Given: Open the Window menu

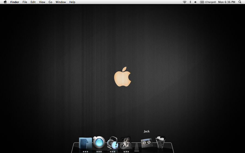Looking at the screenshot, I should (x=61, y=2).
